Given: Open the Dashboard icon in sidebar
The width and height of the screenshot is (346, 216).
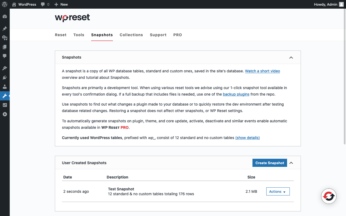Looking at the screenshot, I should pos(5,16).
